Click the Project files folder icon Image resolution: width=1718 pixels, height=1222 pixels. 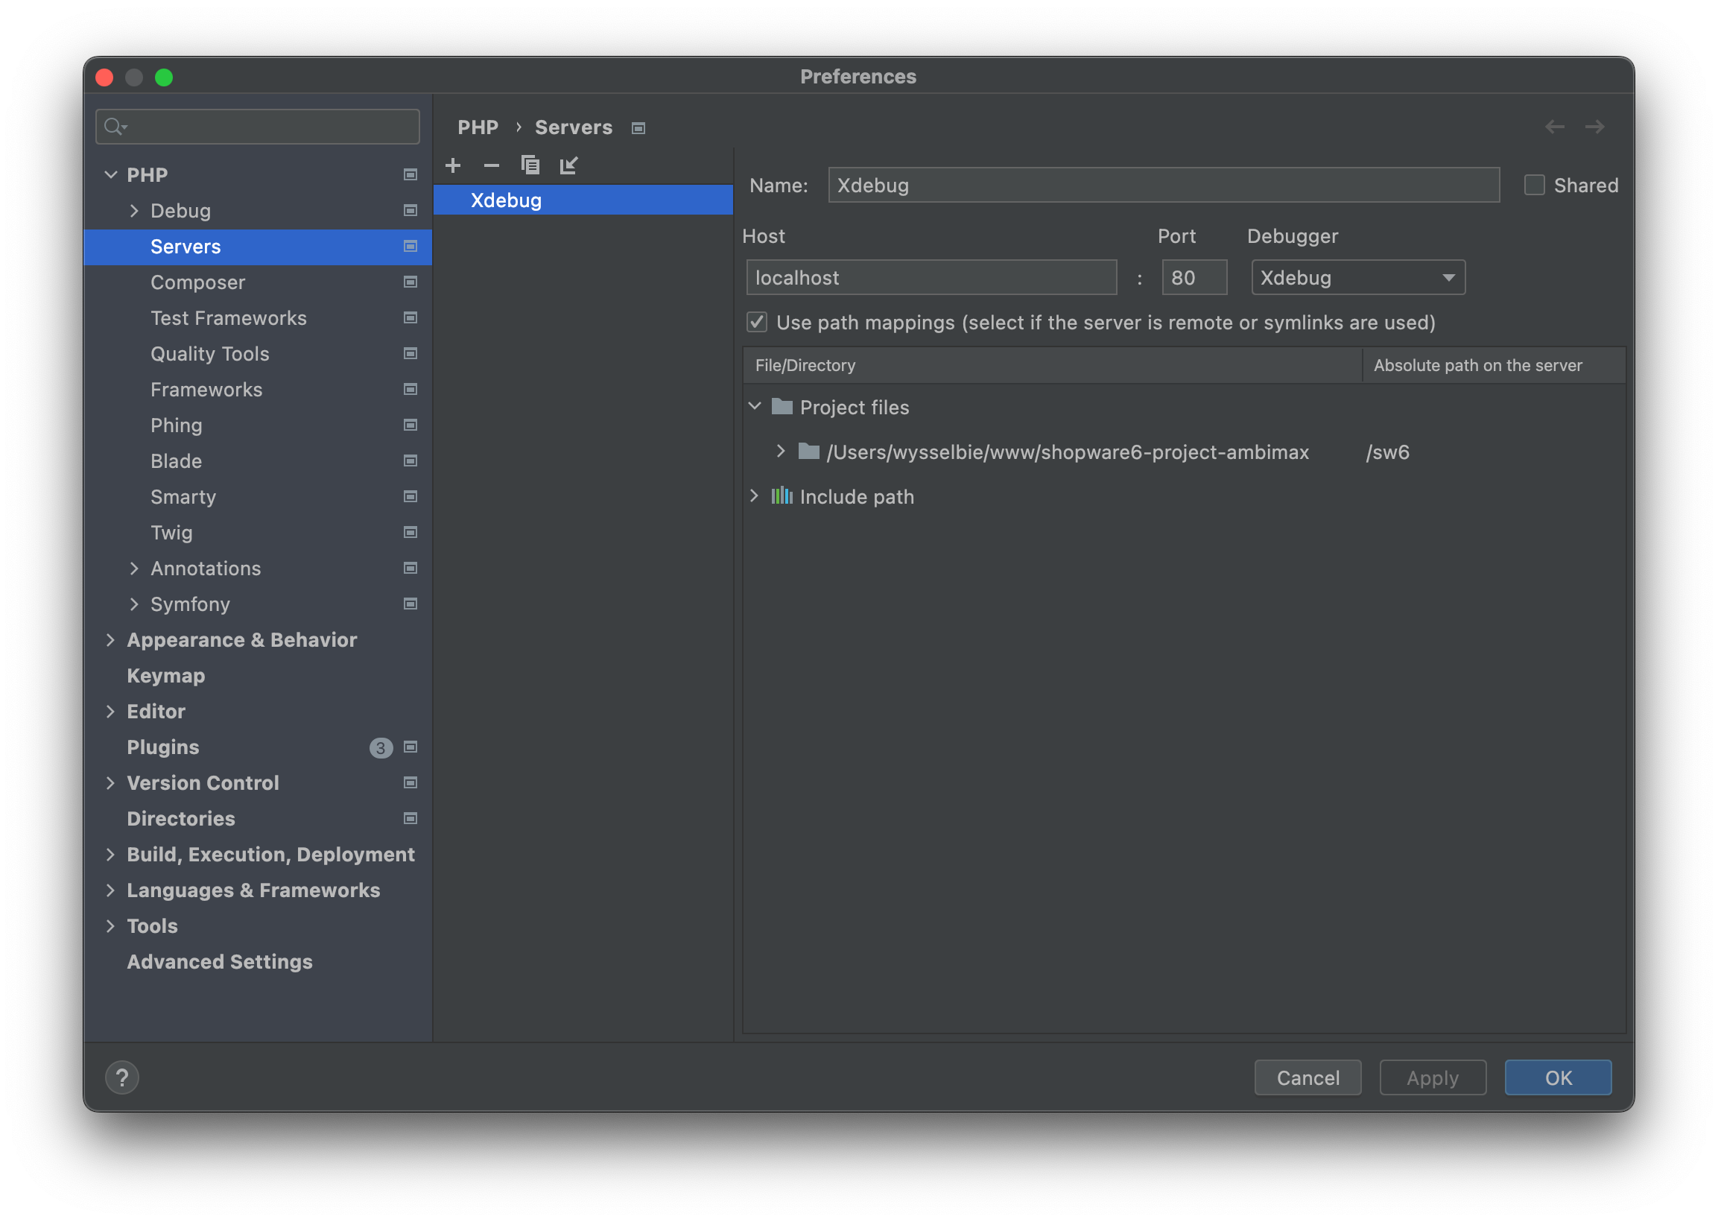(783, 406)
